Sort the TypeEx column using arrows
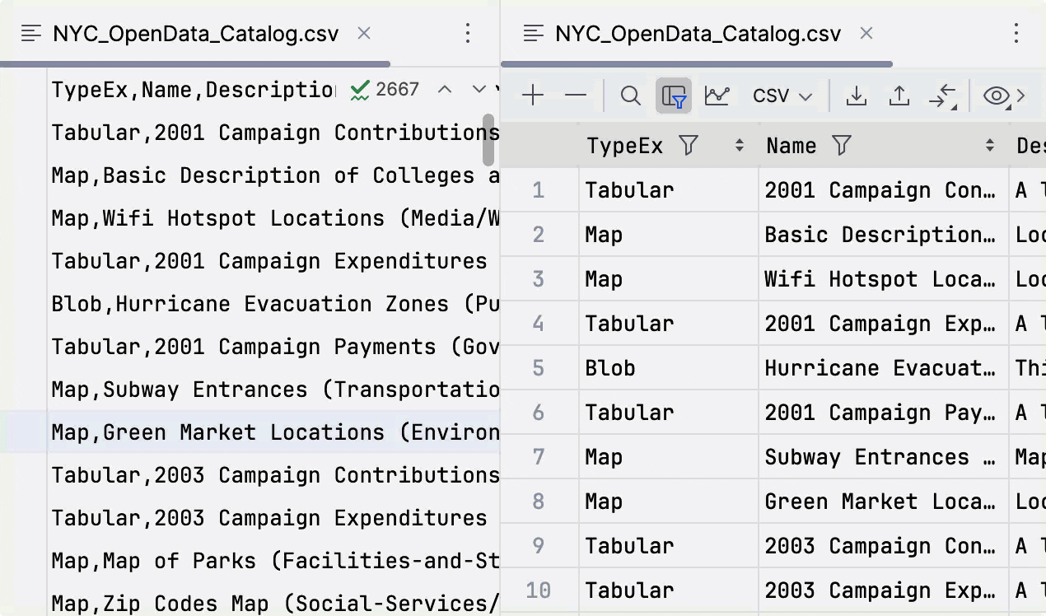The width and height of the screenshot is (1046, 616). 740,146
